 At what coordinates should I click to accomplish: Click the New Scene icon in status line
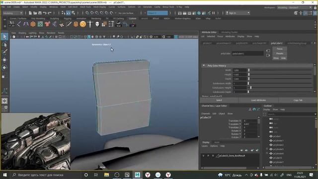30,13
